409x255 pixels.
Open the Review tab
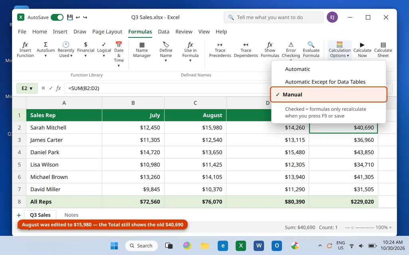[x=184, y=32]
